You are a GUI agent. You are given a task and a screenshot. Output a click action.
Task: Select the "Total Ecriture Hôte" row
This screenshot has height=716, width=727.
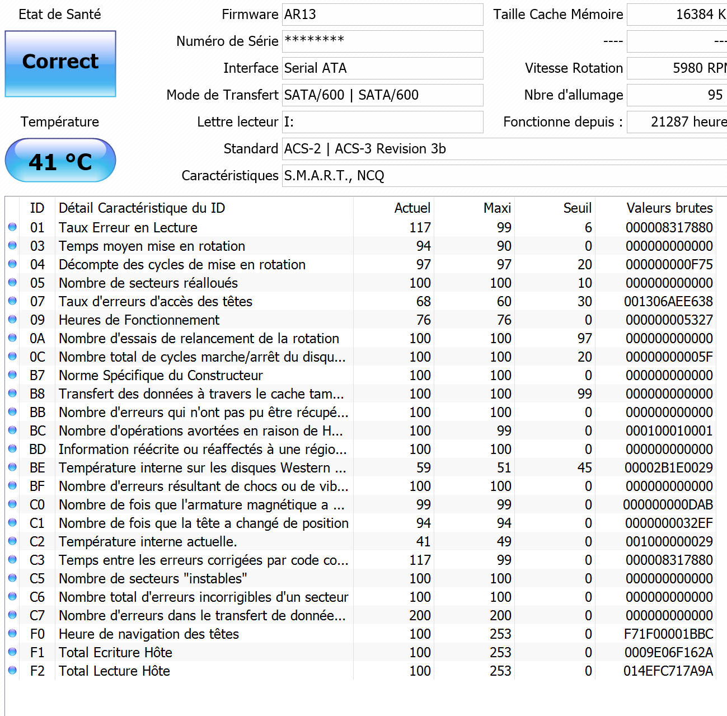click(361, 652)
